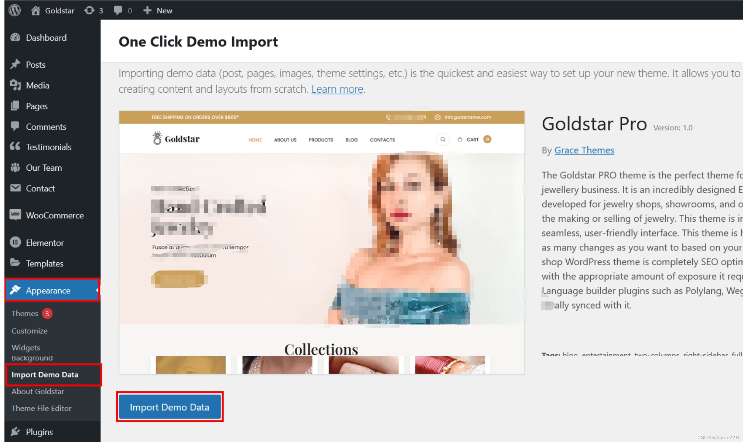Viewport: 744px width, 443px height.
Task: Click the WordPress logo icon
Action: pos(15,10)
